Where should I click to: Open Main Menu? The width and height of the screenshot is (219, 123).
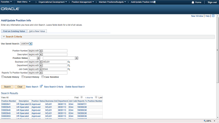[x=24, y=2]
